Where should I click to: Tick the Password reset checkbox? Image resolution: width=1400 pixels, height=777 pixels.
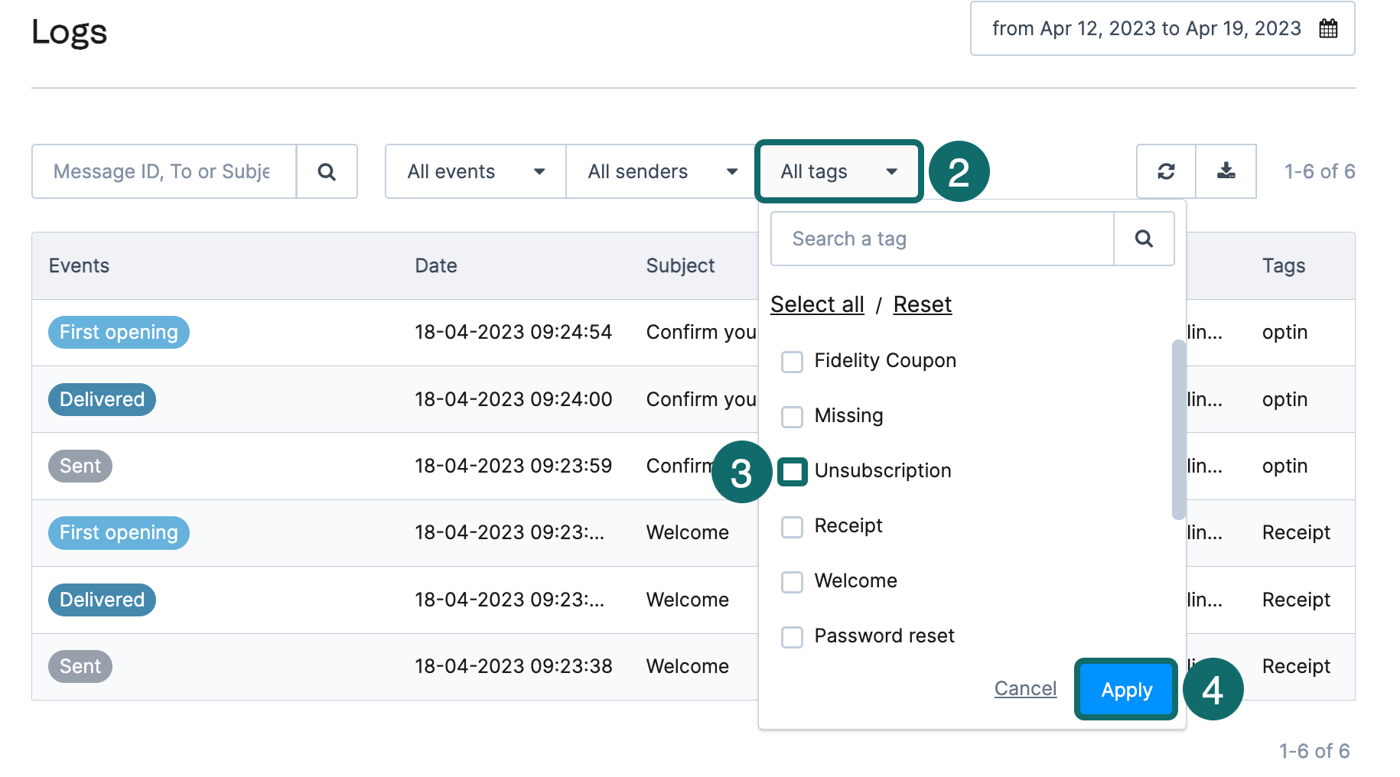[792, 636]
